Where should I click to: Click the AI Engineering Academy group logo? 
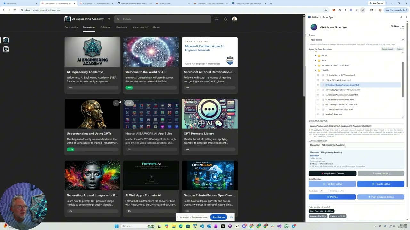click(67, 19)
